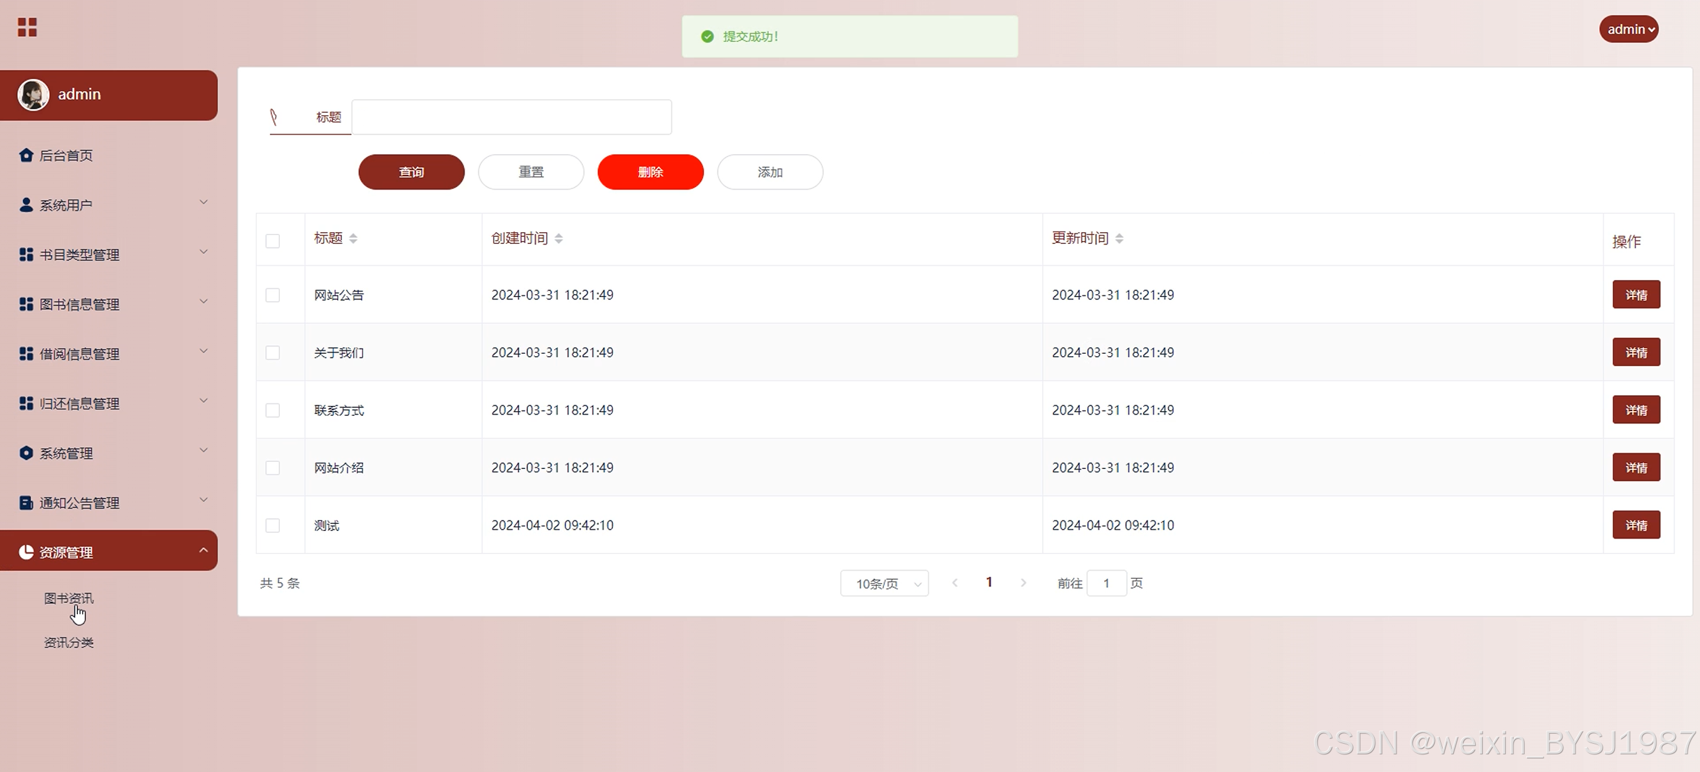Click the user icon beside 系统用户
This screenshot has height=772, width=1700.
(x=26, y=205)
